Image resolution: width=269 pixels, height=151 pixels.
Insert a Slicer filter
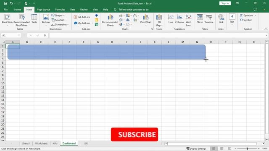[x=200, y=19]
